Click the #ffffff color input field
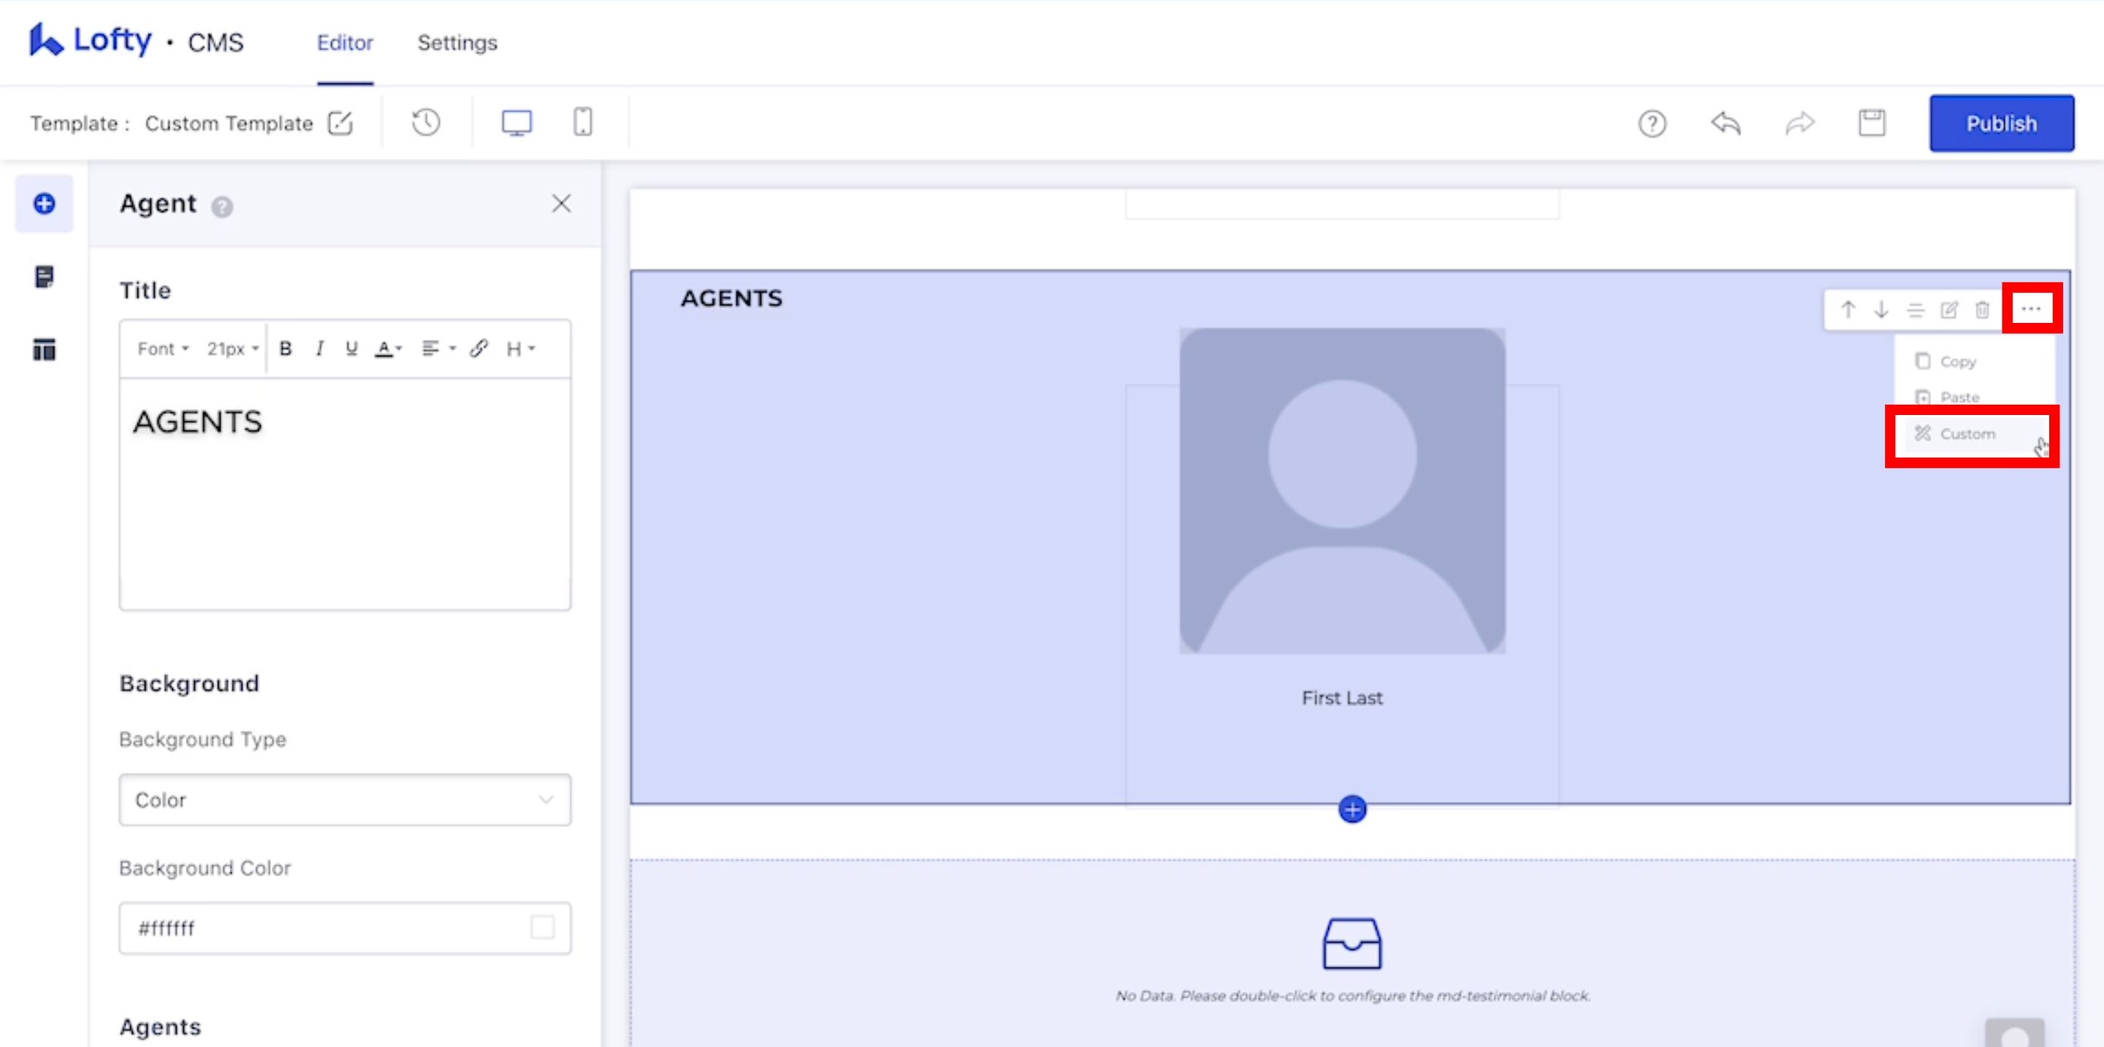 (x=310, y=928)
